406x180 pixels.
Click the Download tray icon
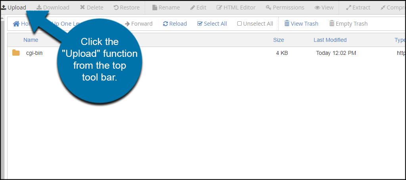pos(39,7)
